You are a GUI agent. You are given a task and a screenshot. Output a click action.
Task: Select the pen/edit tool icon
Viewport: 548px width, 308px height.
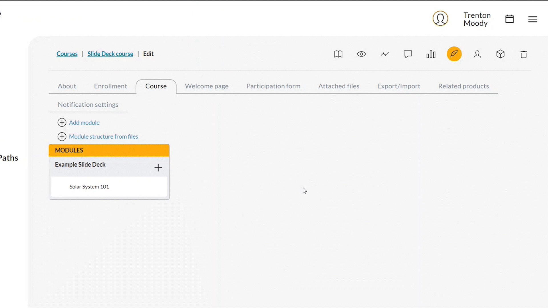tap(454, 54)
